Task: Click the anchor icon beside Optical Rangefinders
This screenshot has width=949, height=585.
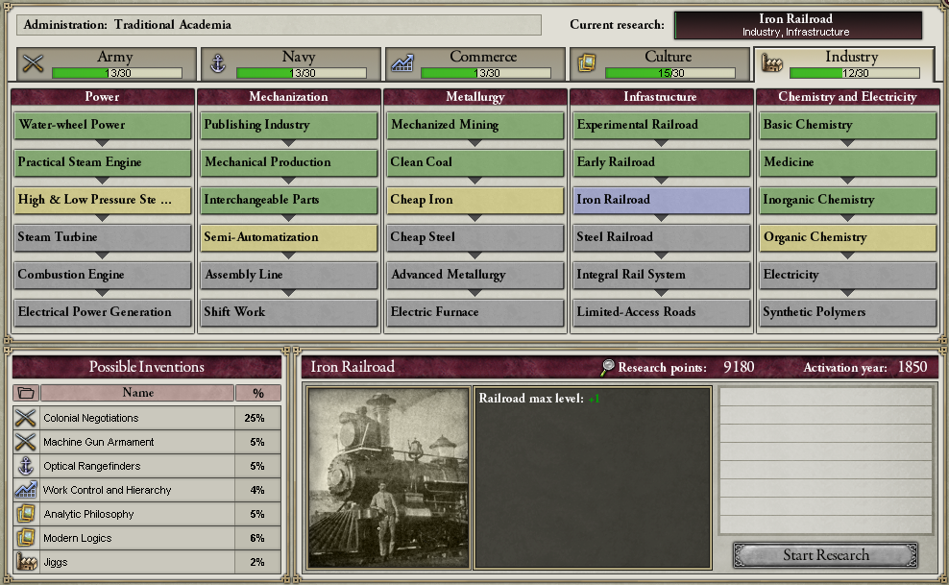Action: (x=26, y=466)
